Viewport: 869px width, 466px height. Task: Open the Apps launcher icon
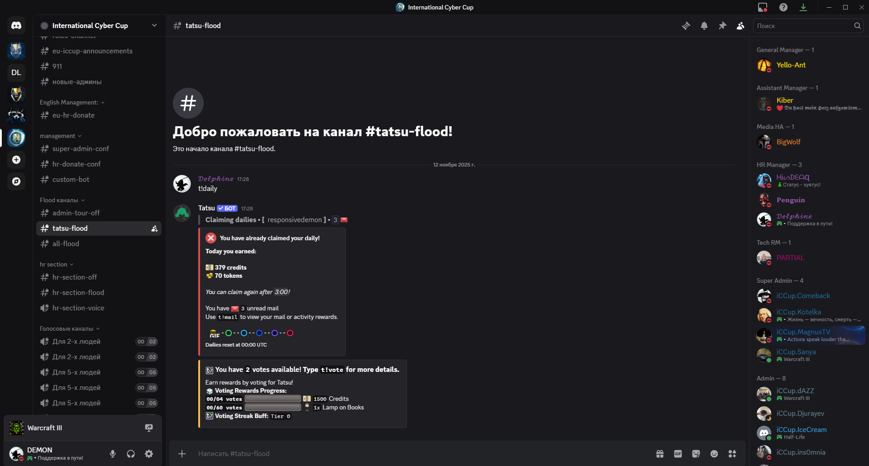(x=732, y=454)
